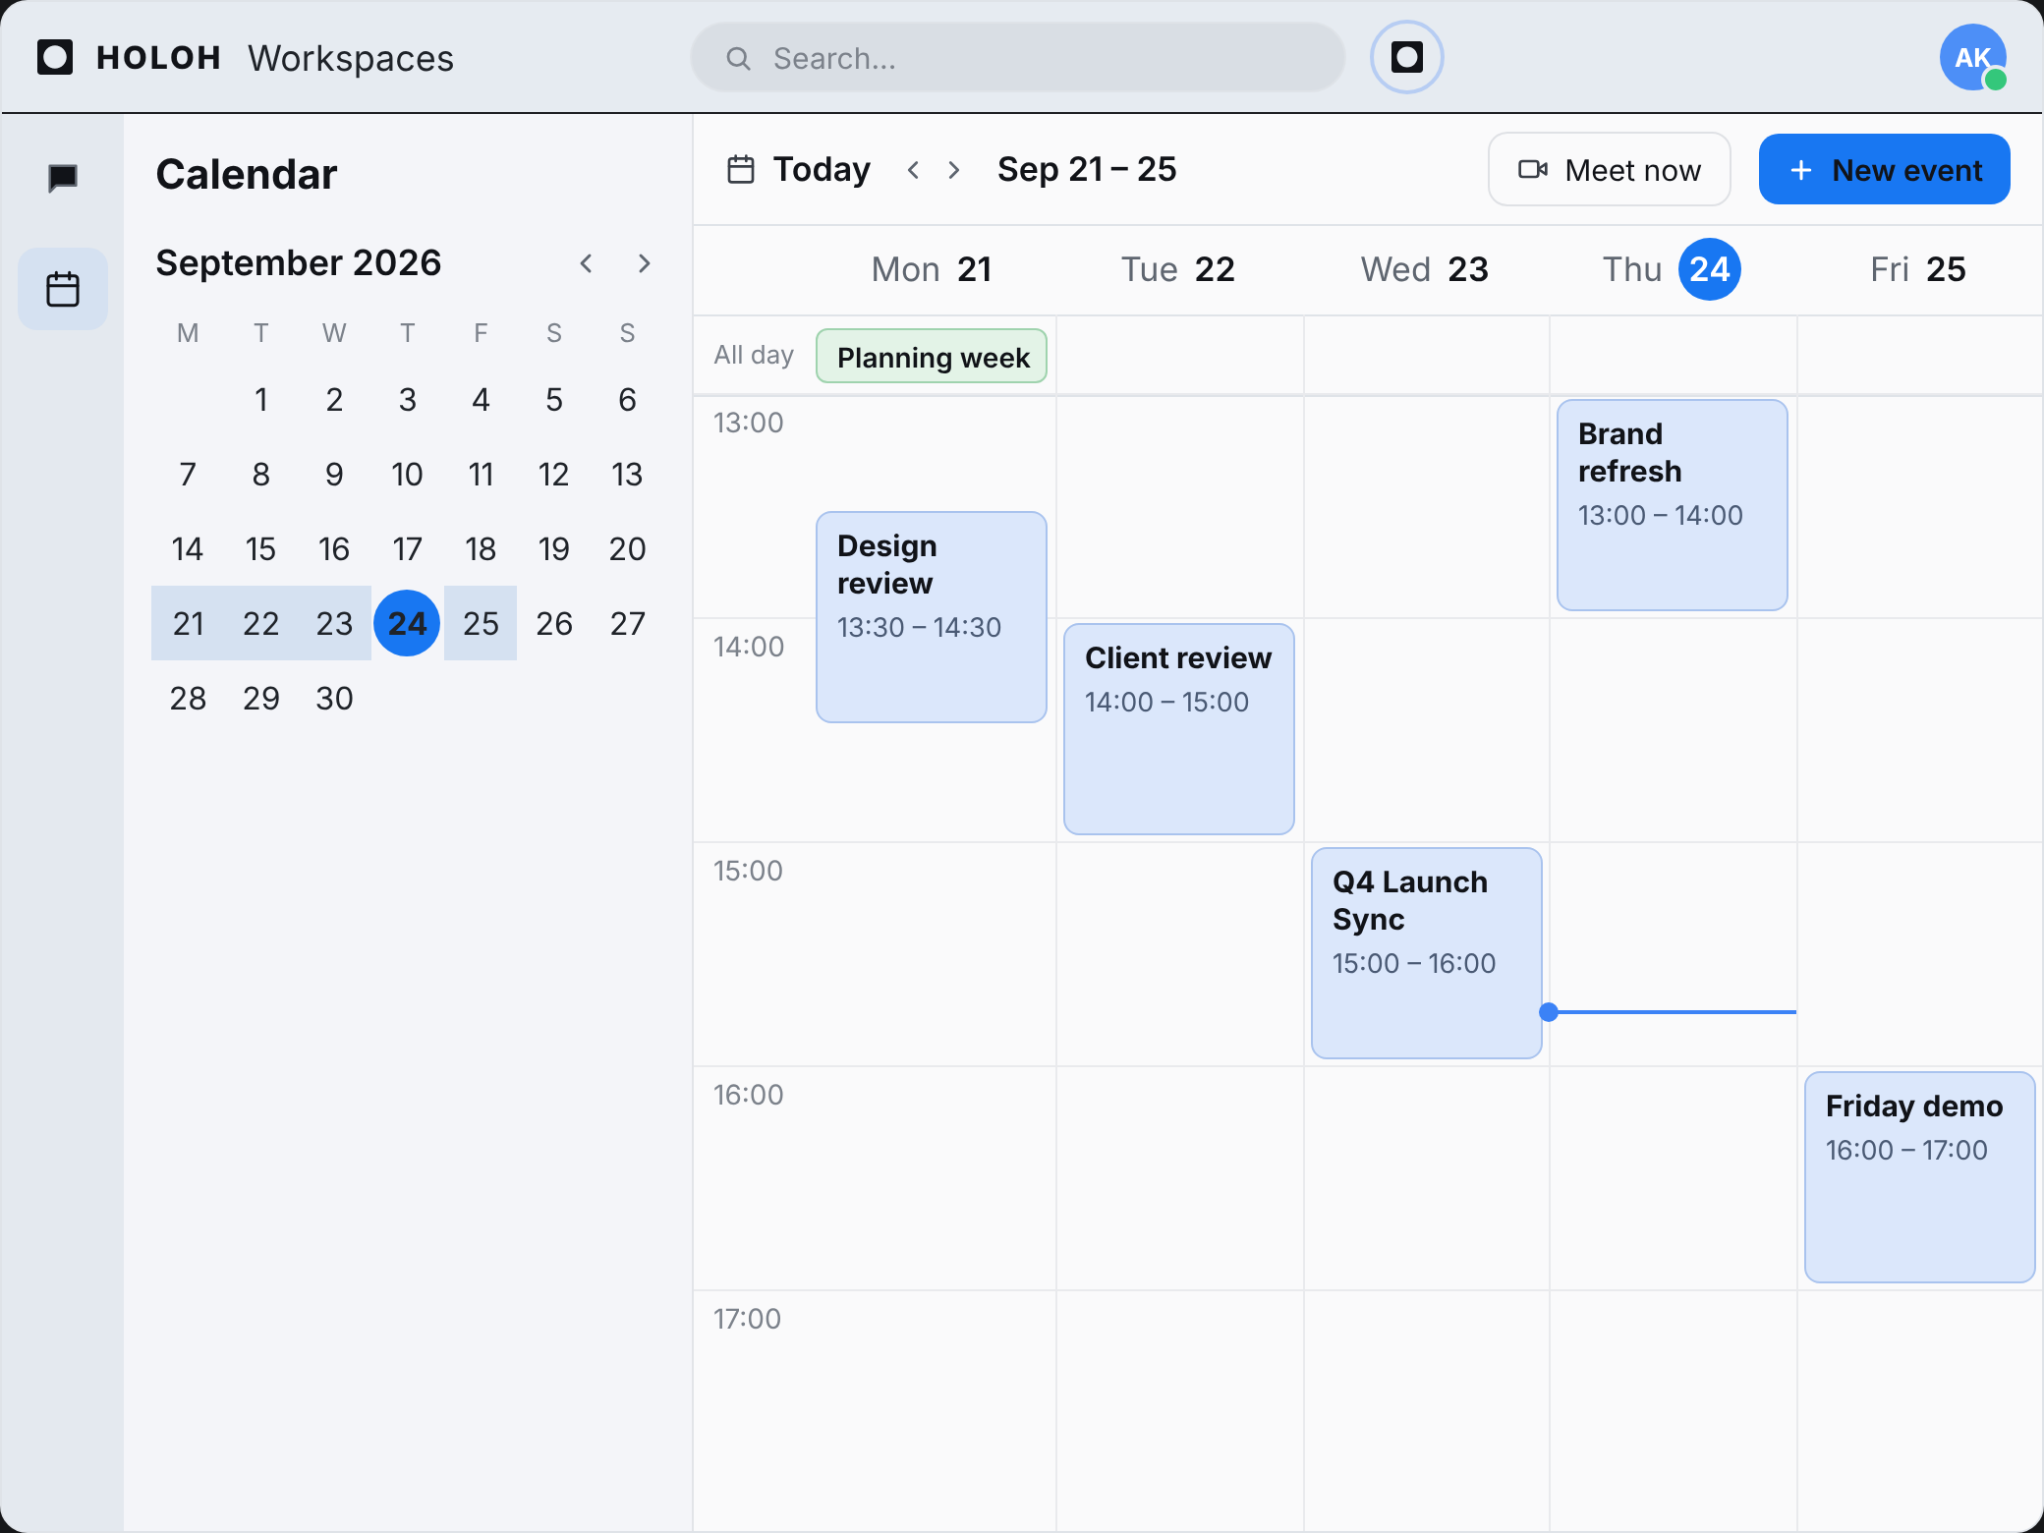2044x1533 pixels.
Task: Click the HOLOH logo icon
Action: pyautogui.click(x=55, y=57)
